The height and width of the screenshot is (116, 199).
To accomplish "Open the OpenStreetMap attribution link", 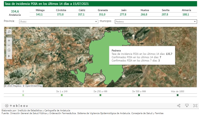I will tap(33, 86).
